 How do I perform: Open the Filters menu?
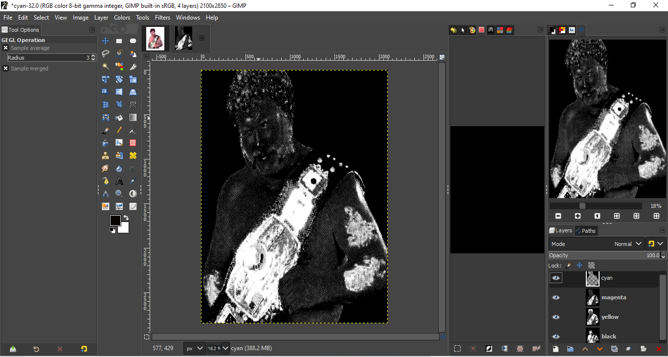click(x=162, y=18)
